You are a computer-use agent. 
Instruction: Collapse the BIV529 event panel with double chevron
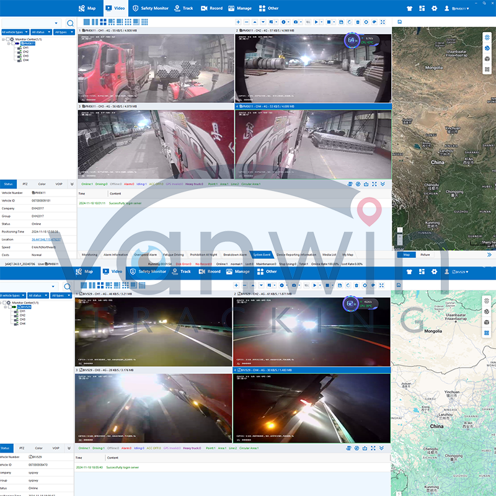tap(381, 448)
